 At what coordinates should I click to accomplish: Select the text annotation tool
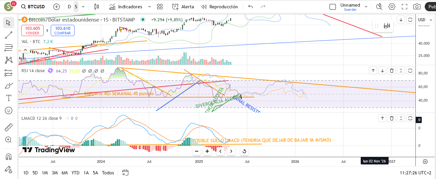(9, 98)
